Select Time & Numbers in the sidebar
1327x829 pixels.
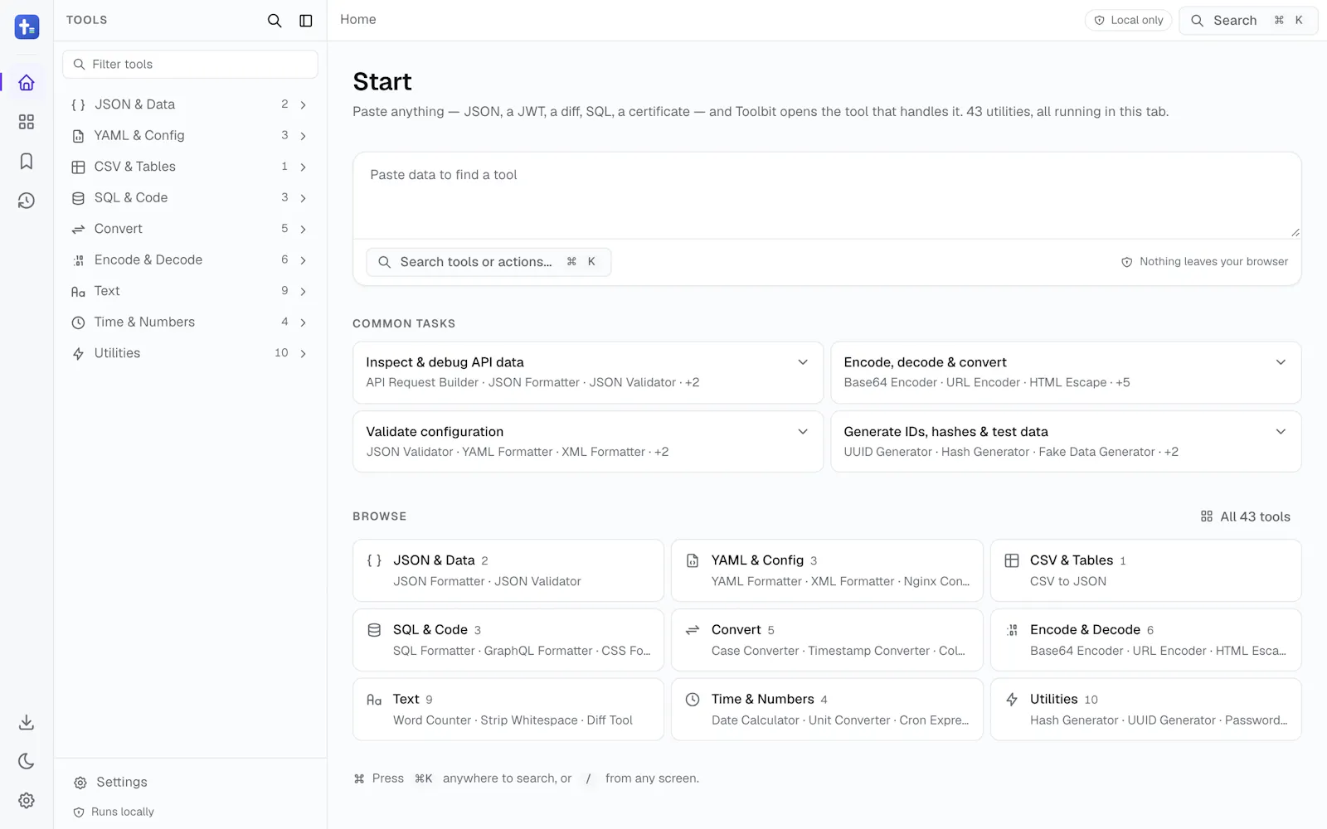tap(190, 322)
